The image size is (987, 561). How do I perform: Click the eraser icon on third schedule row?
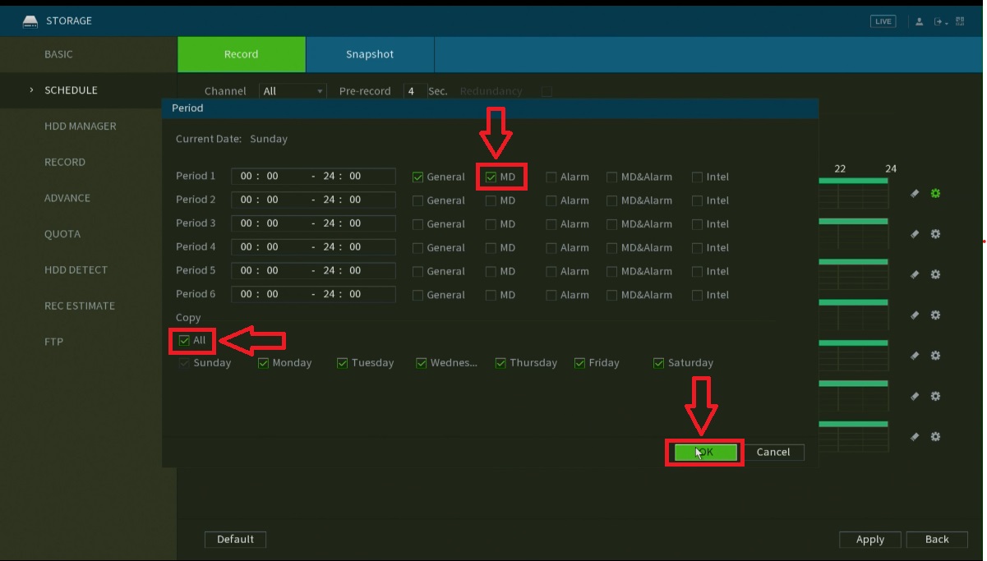coord(915,274)
